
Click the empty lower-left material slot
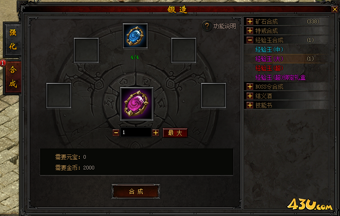pyautogui.click(x=59, y=95)
